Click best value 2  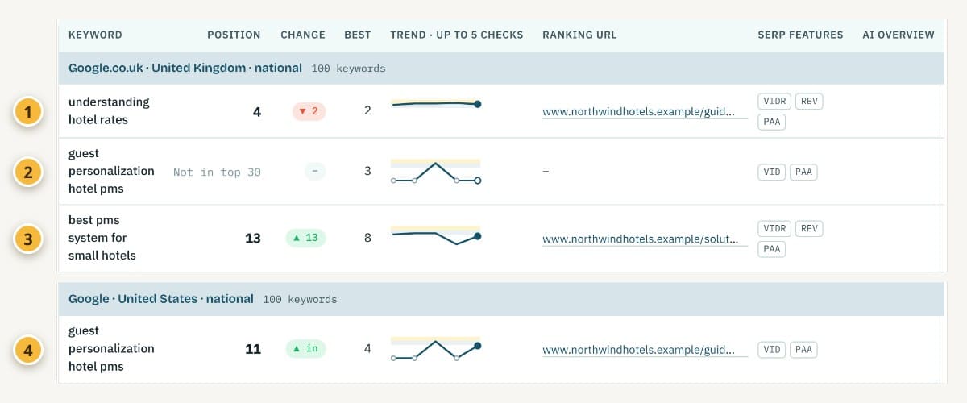(367, 110)
